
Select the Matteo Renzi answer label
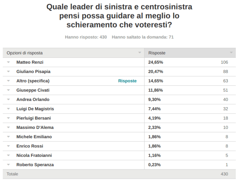[x=30, y=62]
